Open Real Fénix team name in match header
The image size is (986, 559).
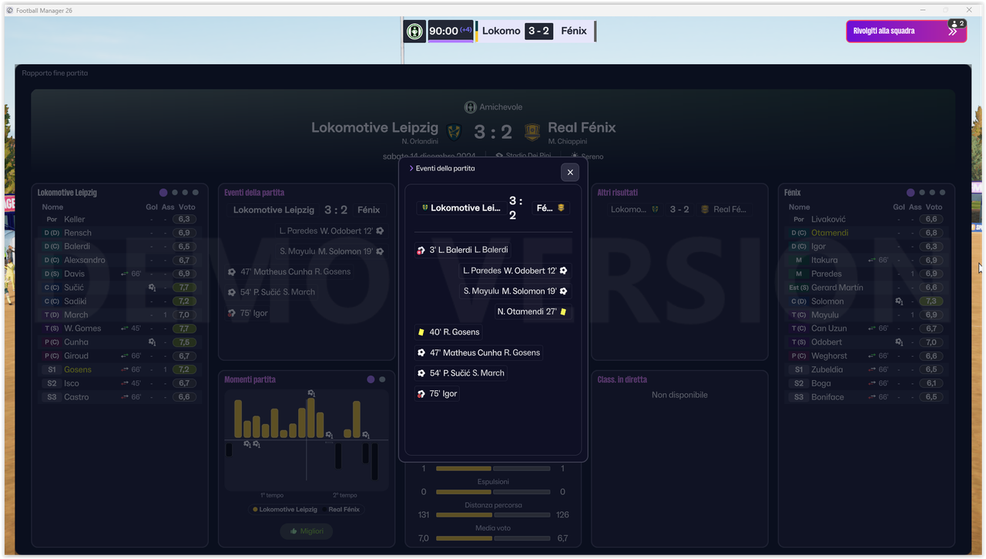click(x=582, y=128)
